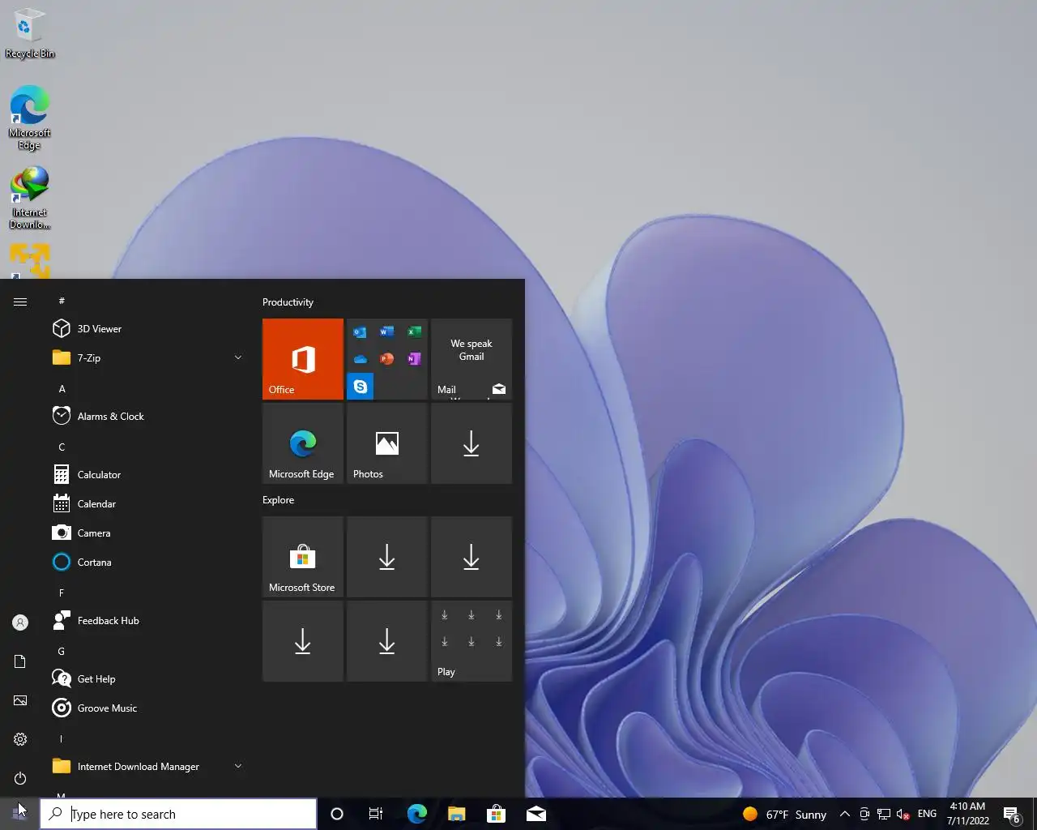The width and height of the screenshot is (1037, 830).
Task: Launch Calculator from the app list
Action: tap(146, 474)
